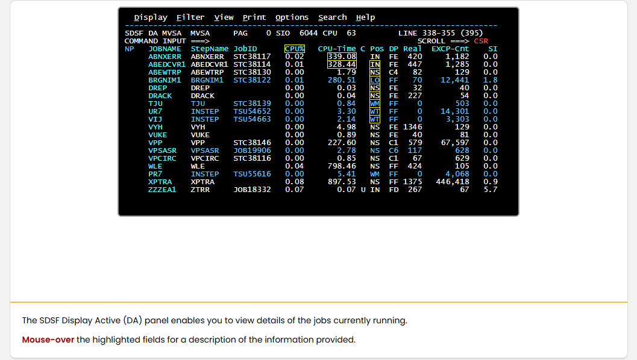Click the EXCP-Cnt column header
This screenshot has width=637, height=360.
click(450, 49)
